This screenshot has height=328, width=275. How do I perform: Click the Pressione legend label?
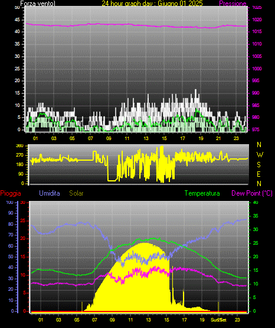tap(233, 4)
